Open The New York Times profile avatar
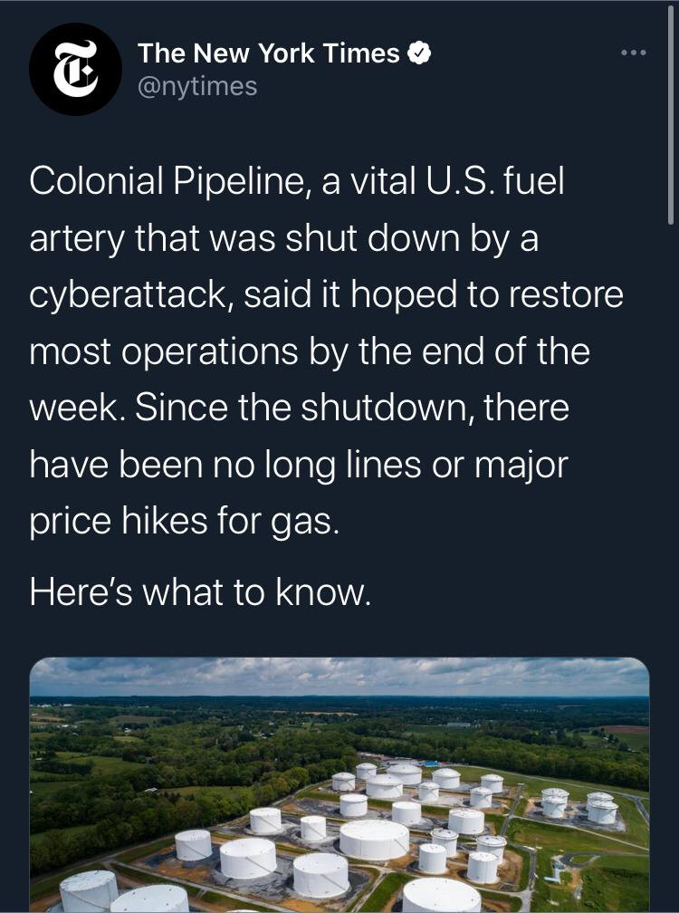The image size is (679, 913). 75,70
